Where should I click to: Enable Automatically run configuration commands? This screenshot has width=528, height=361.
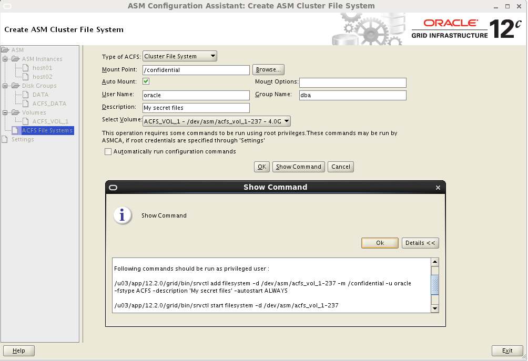coord(108,152)
